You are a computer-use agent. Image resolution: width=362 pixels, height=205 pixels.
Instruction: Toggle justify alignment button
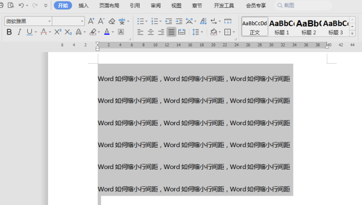pos(171,32)
